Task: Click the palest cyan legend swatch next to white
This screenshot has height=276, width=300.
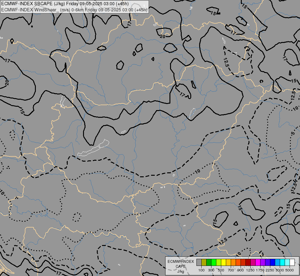Action: click(287, 262)
